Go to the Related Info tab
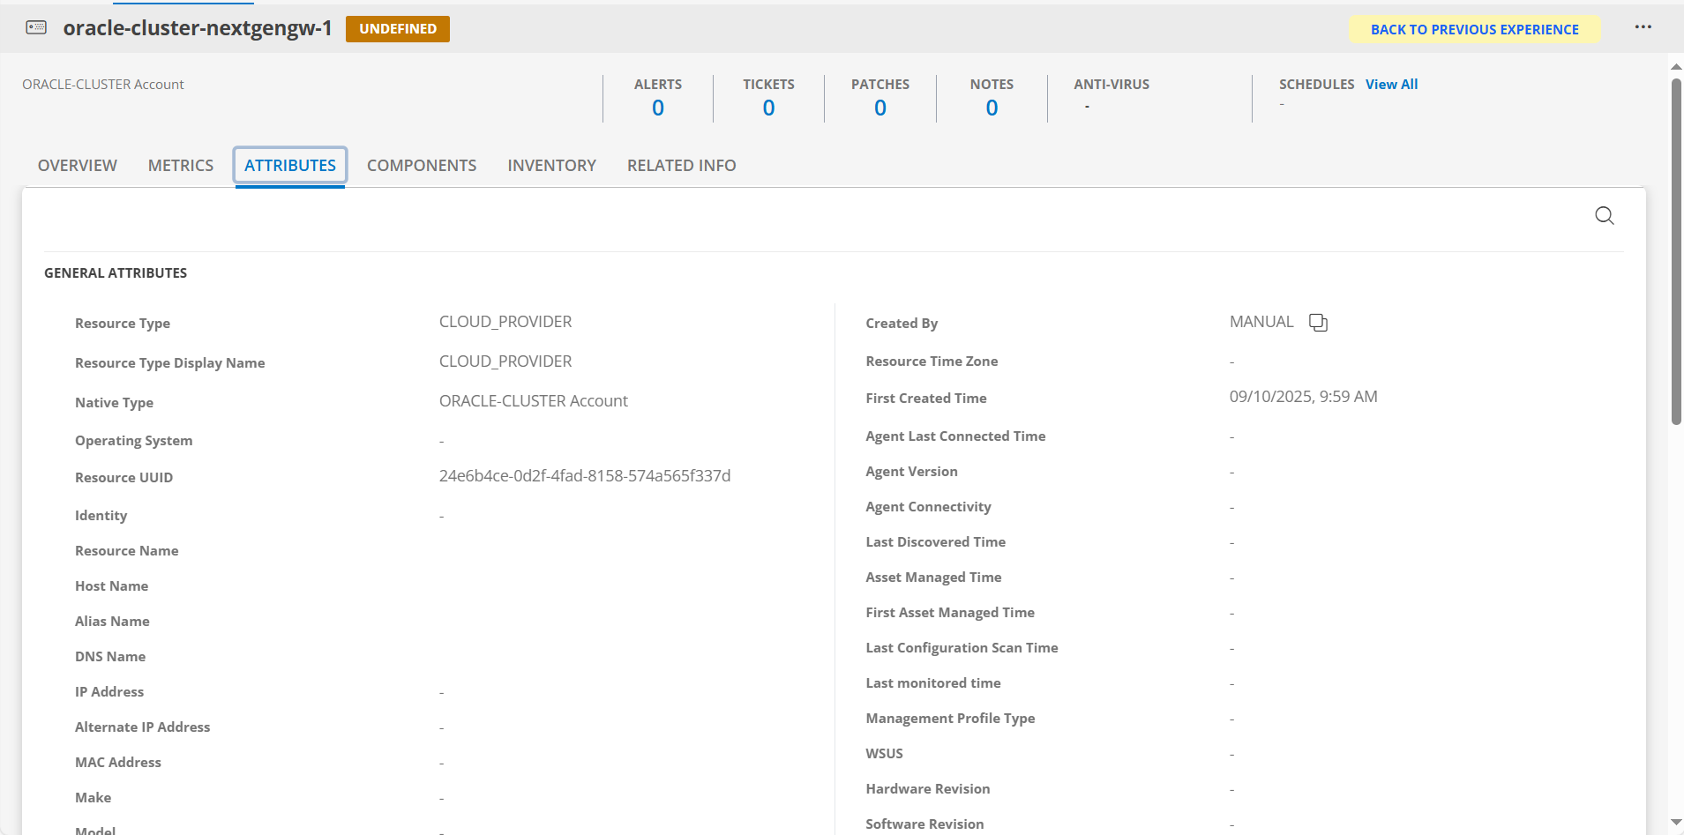 tap(682, 166)
